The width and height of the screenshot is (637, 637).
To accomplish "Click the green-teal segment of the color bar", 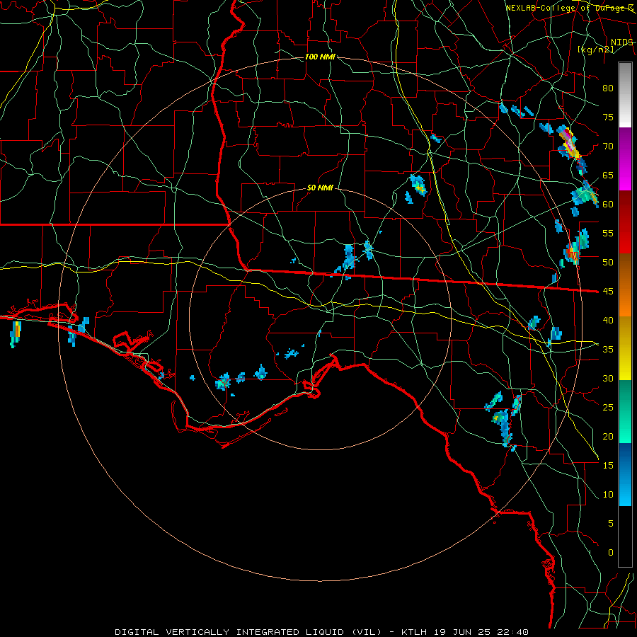I will (625, 411).
